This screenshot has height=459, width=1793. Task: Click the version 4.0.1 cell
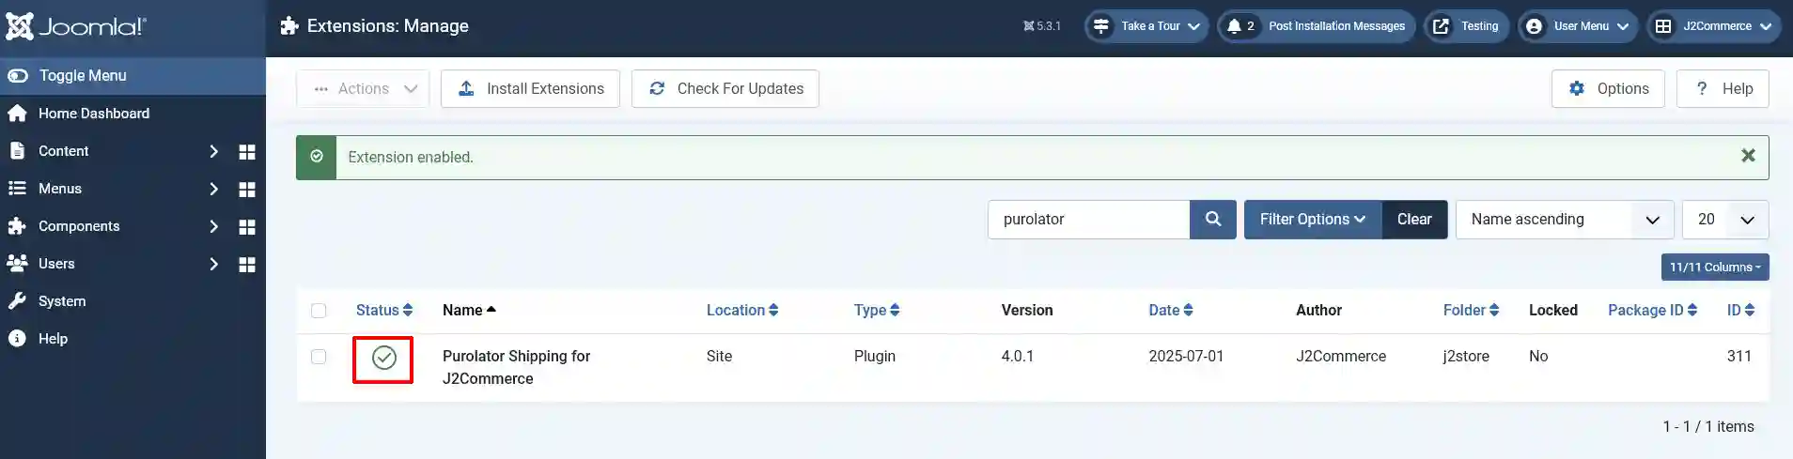[1018, 357]
